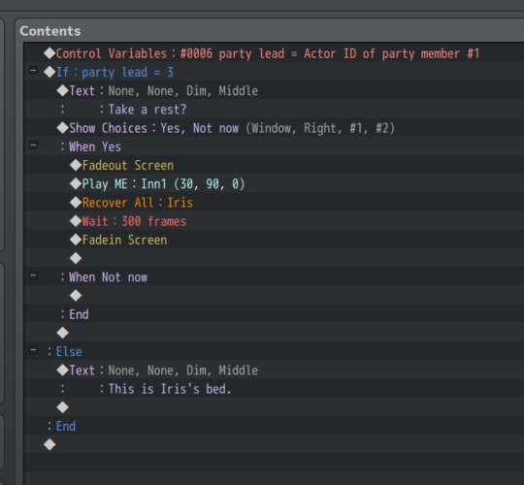Collapse the 'If : party lead = 3' block

point(33,71)
